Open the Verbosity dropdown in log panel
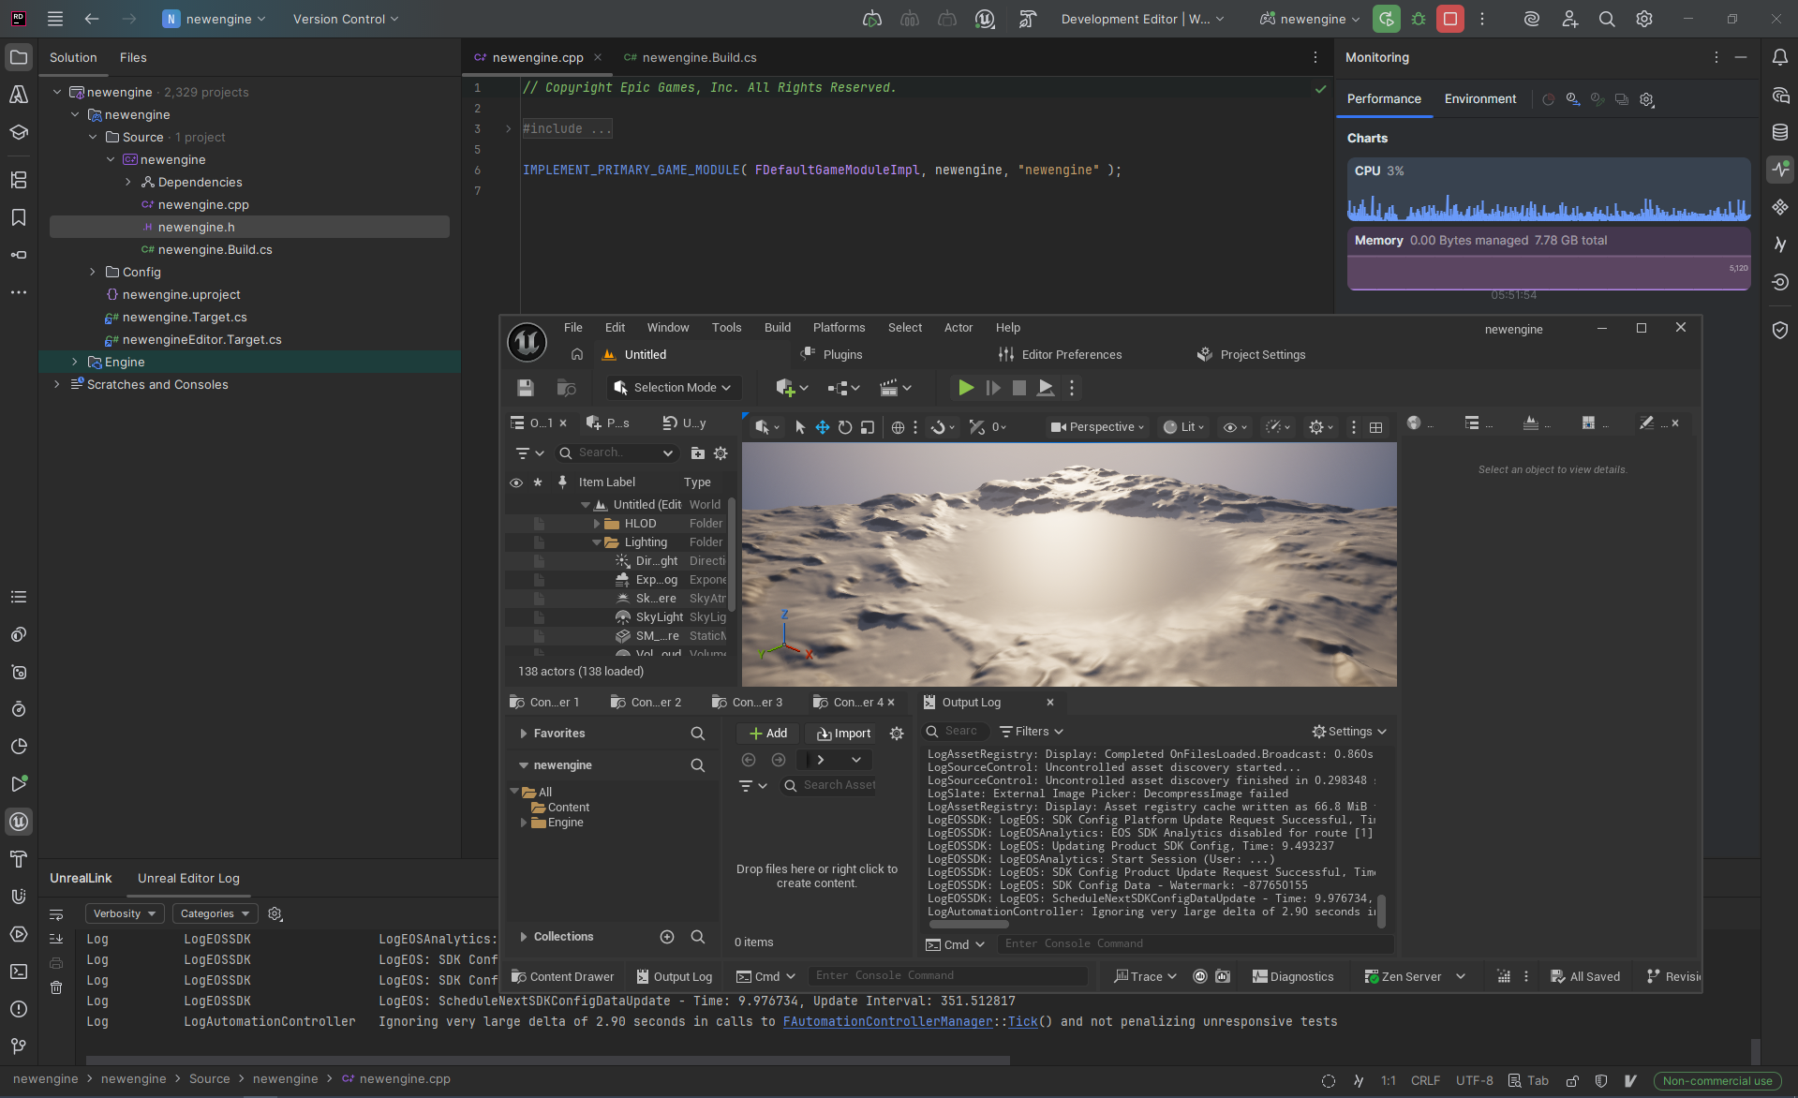Screen dimensions: 1798x1098 124,913
